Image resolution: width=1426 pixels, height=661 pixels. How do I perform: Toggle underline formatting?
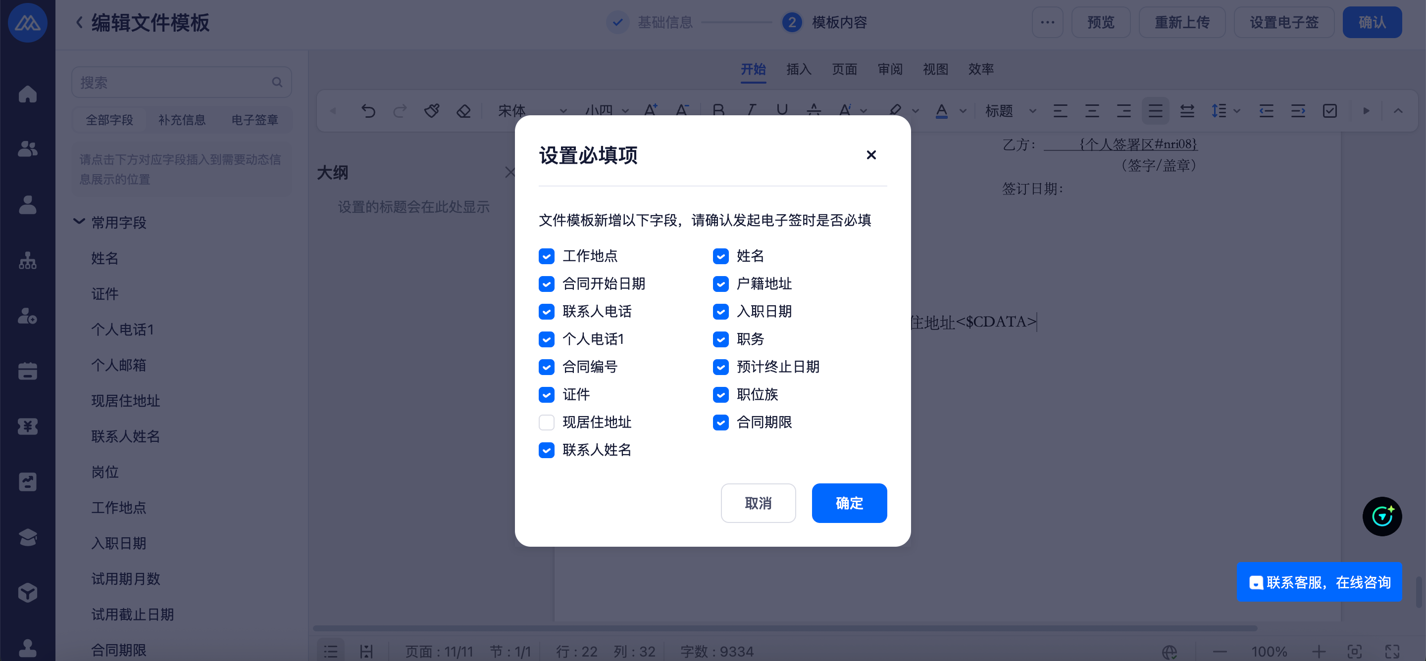782,111
